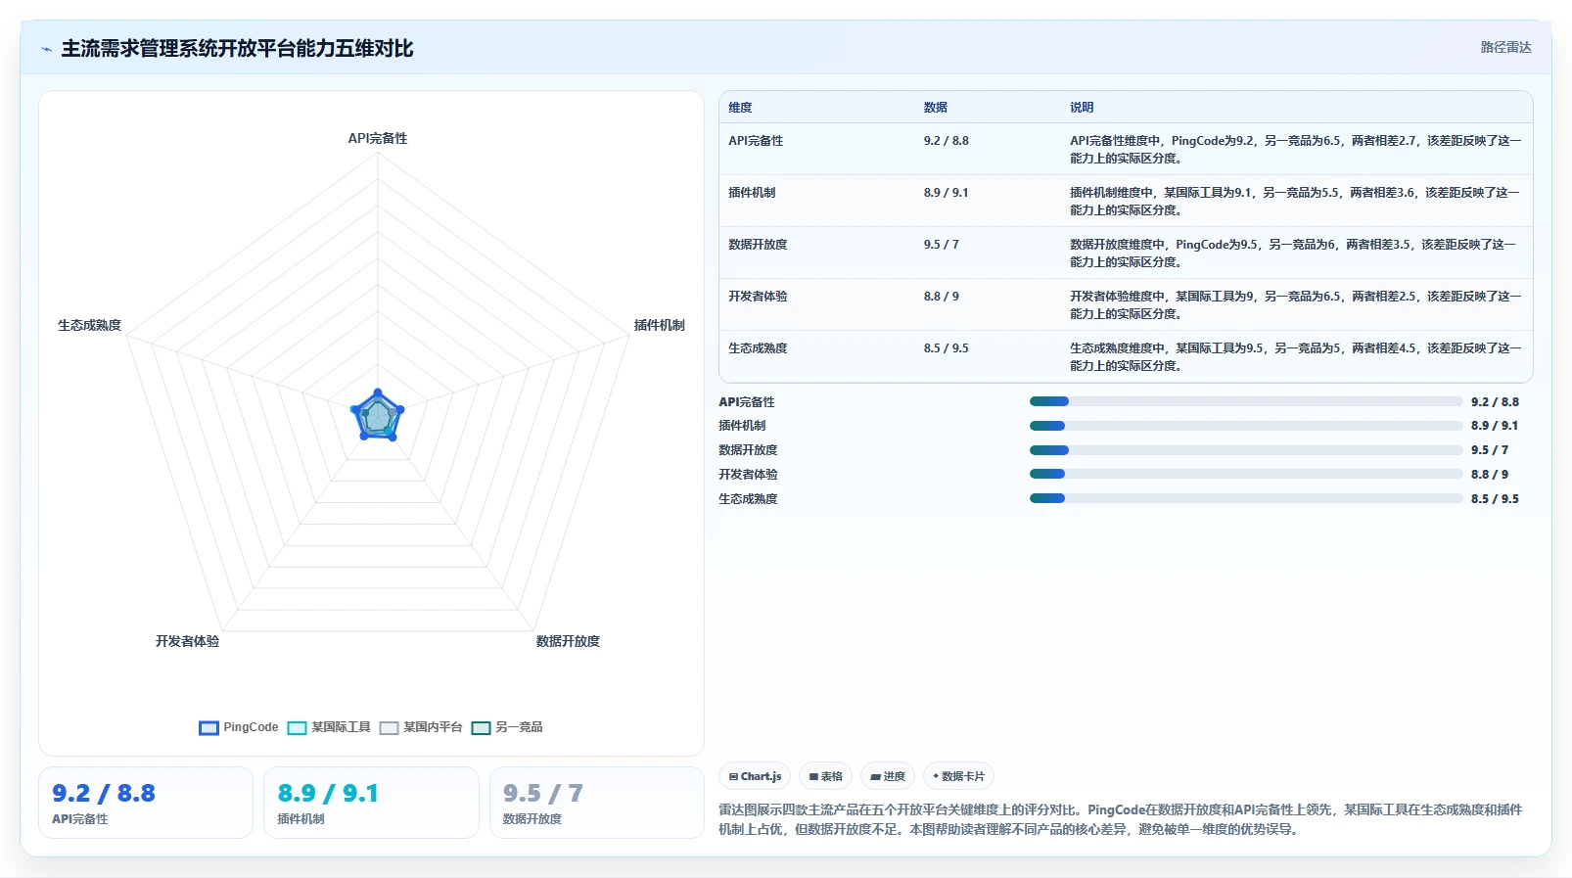Click the small icon beside the dashboard title
1572x878 pixels.
pos(46,49)
